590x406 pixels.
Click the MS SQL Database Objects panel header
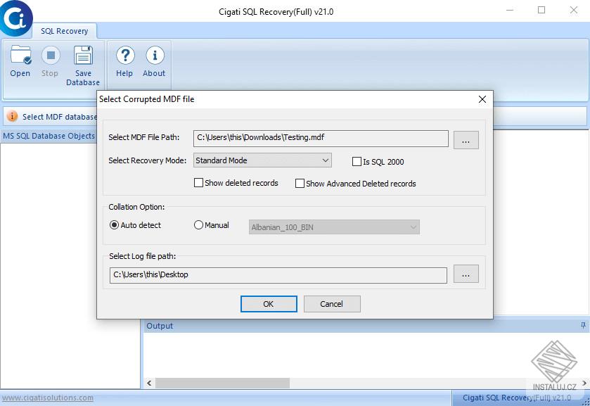(x=49, y=136)
